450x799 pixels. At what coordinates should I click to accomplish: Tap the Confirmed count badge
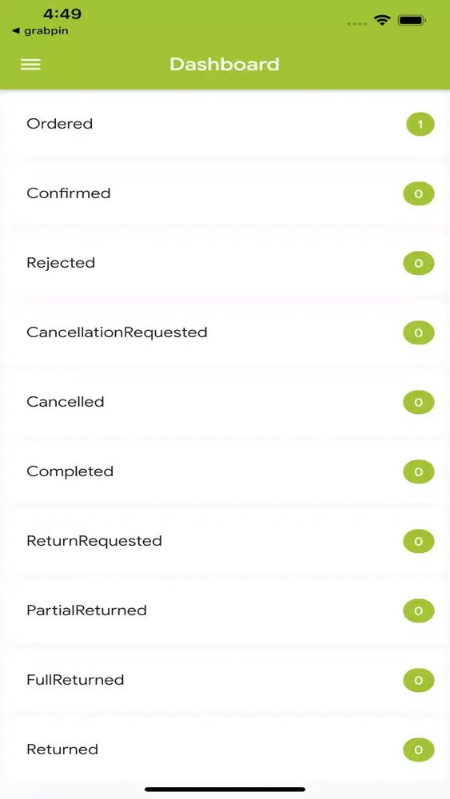(x=418, y=193)
